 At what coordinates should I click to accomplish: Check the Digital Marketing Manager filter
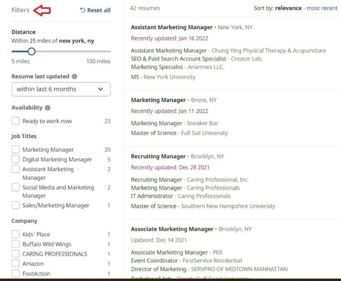16,159
